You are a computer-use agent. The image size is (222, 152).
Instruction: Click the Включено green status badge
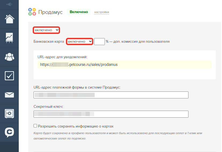pyautogui.click(x=79, y=12)
